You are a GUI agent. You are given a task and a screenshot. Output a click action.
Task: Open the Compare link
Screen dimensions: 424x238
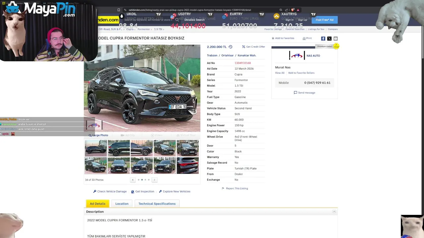pyautogui.click(x=333, y=29)
